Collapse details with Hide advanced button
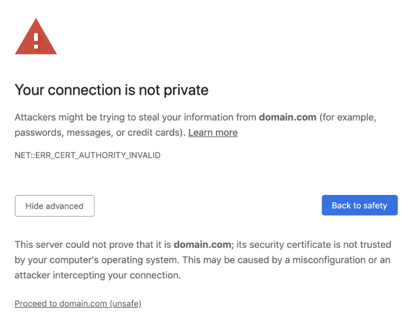The height and width of the screenshot is (329, 418). [x=55, y=206]
